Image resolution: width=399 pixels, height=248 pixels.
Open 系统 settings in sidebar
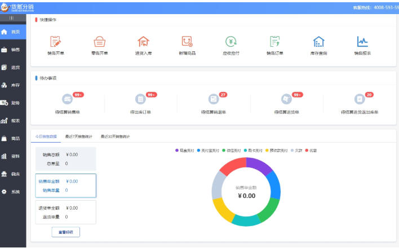(x=12, y=192)
